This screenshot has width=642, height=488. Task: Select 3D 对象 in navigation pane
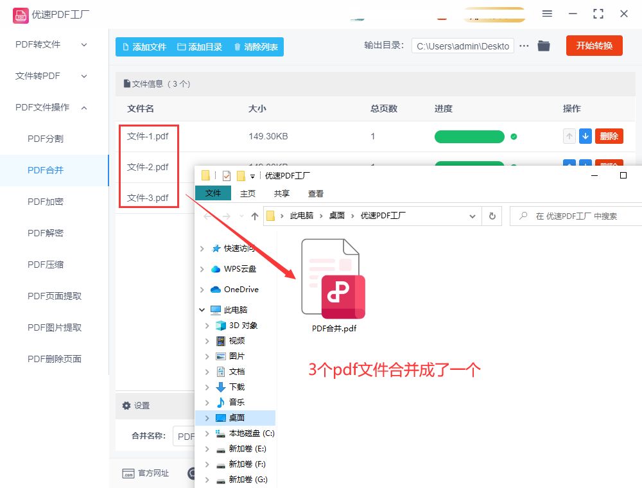(x=243, y=326)
